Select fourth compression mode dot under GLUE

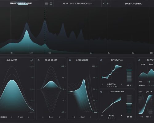click(x=115, y=118)
